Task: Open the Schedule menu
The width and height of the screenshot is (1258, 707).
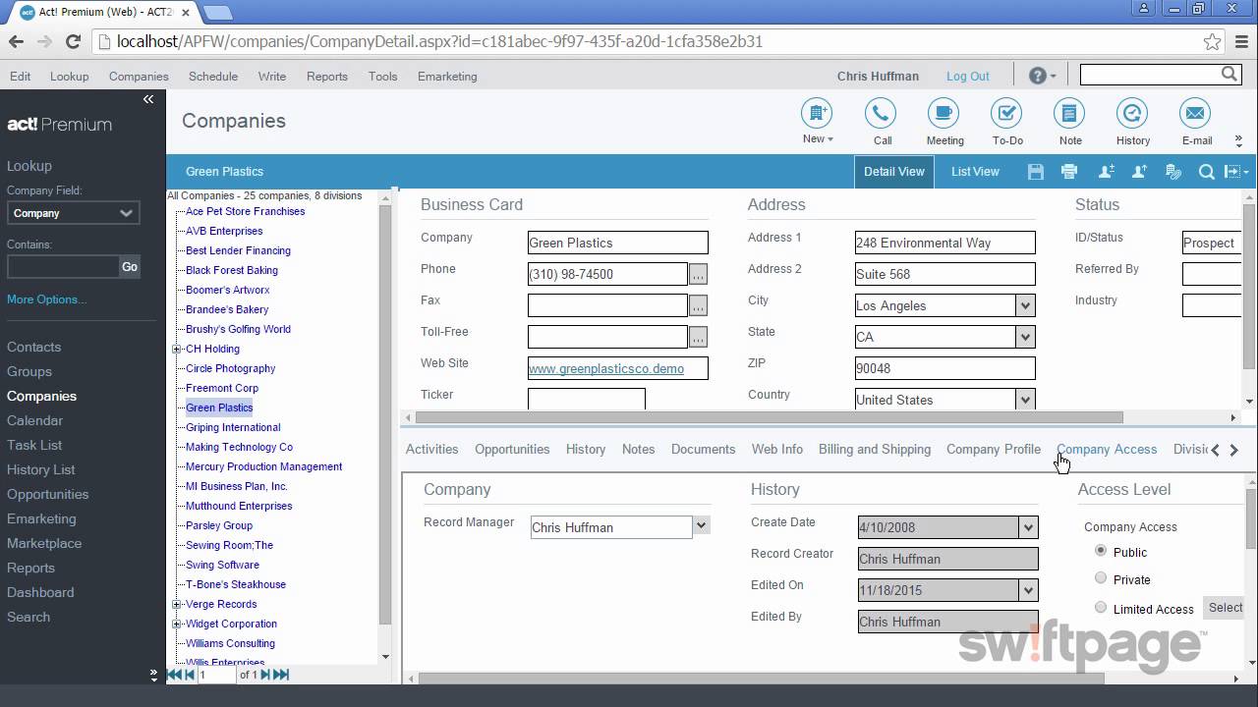Action: click(213, 76)
